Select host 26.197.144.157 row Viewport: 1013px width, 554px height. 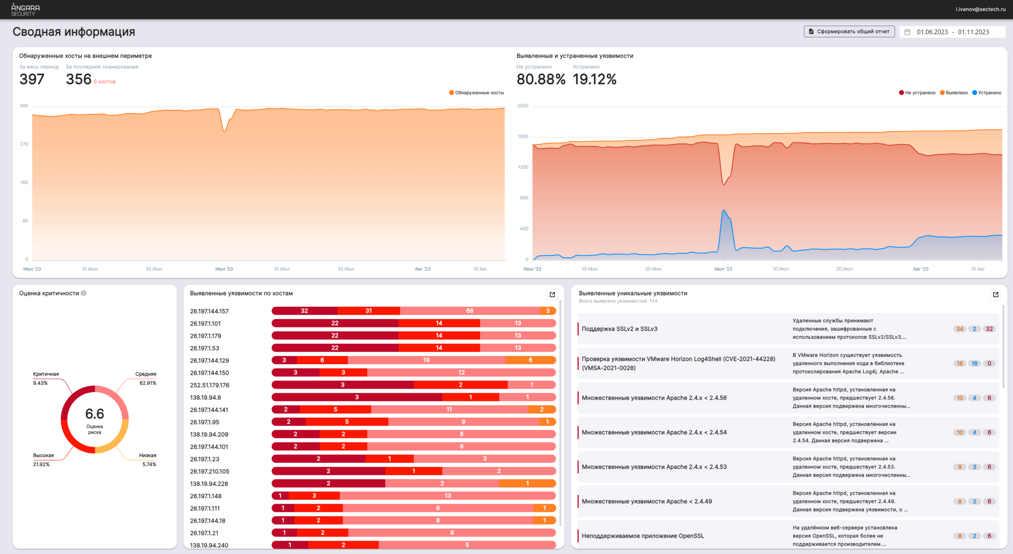click(209, 311)
